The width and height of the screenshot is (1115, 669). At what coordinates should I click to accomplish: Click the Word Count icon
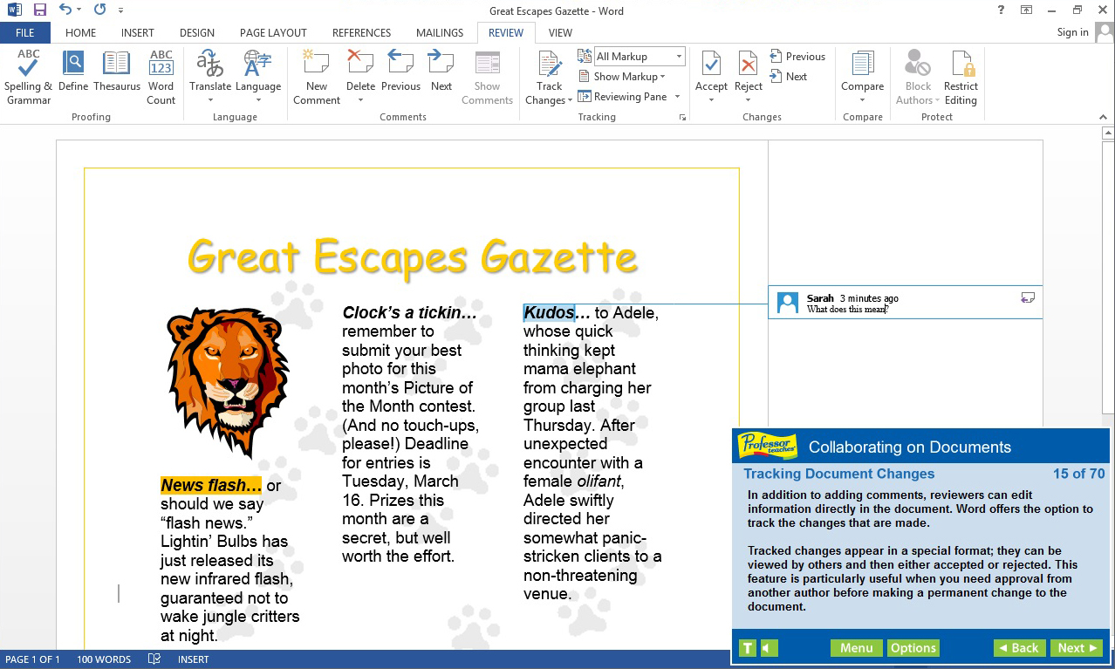[x=161, y=77]
